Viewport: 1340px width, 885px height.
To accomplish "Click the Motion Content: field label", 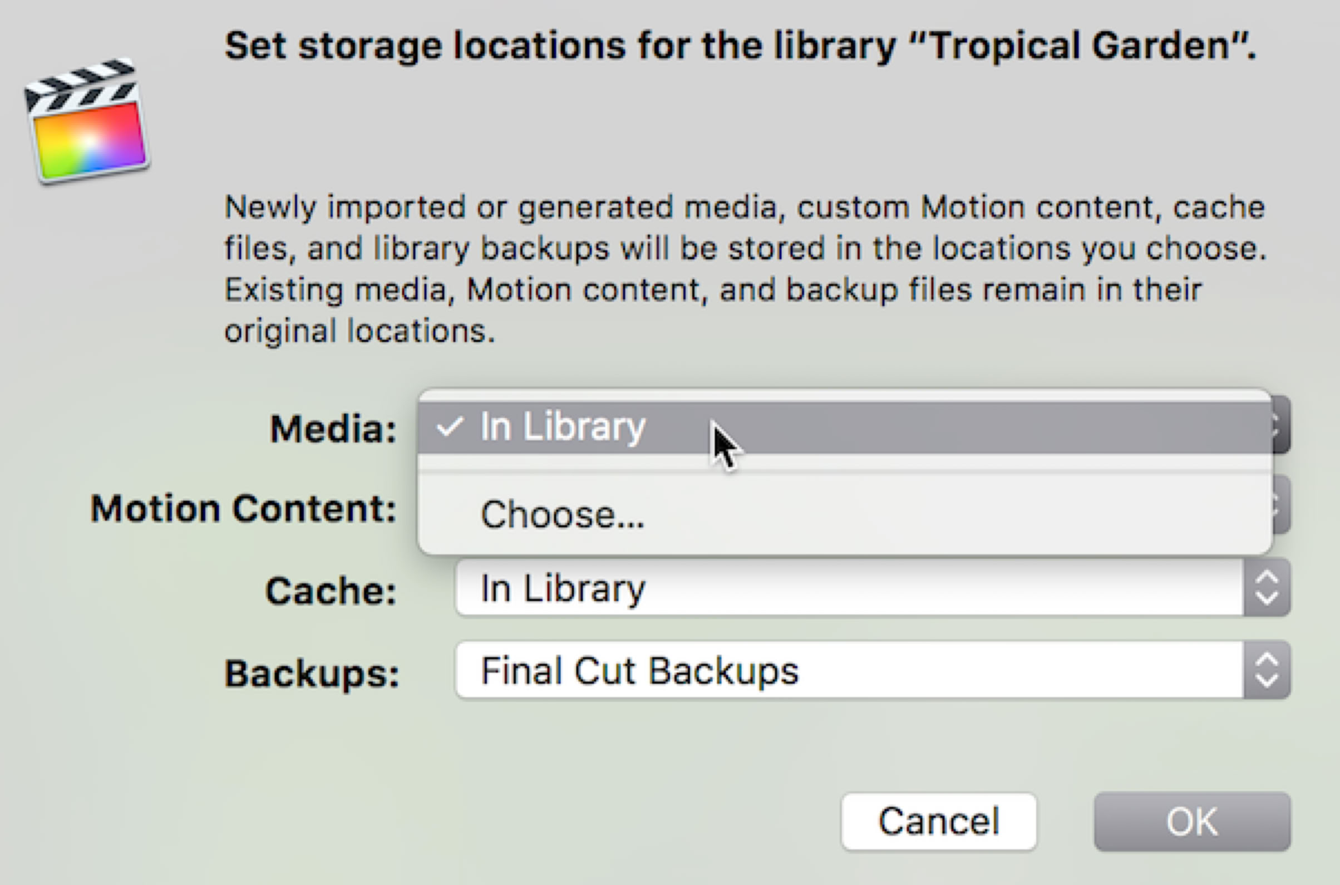I will click(243, 509).
